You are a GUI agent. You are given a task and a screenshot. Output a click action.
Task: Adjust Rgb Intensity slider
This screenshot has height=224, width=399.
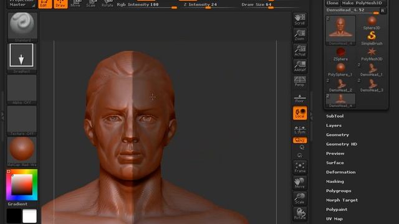click(147, 5)
